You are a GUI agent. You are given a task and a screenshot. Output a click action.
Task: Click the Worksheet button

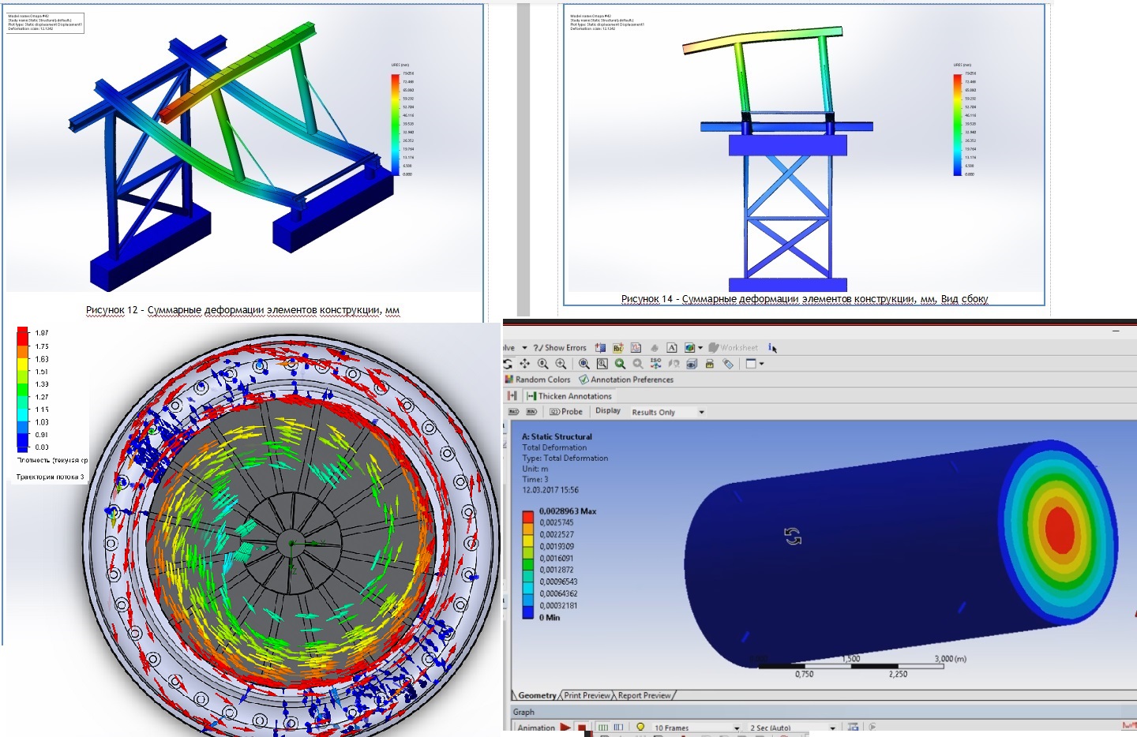click(x=733, y=348)
